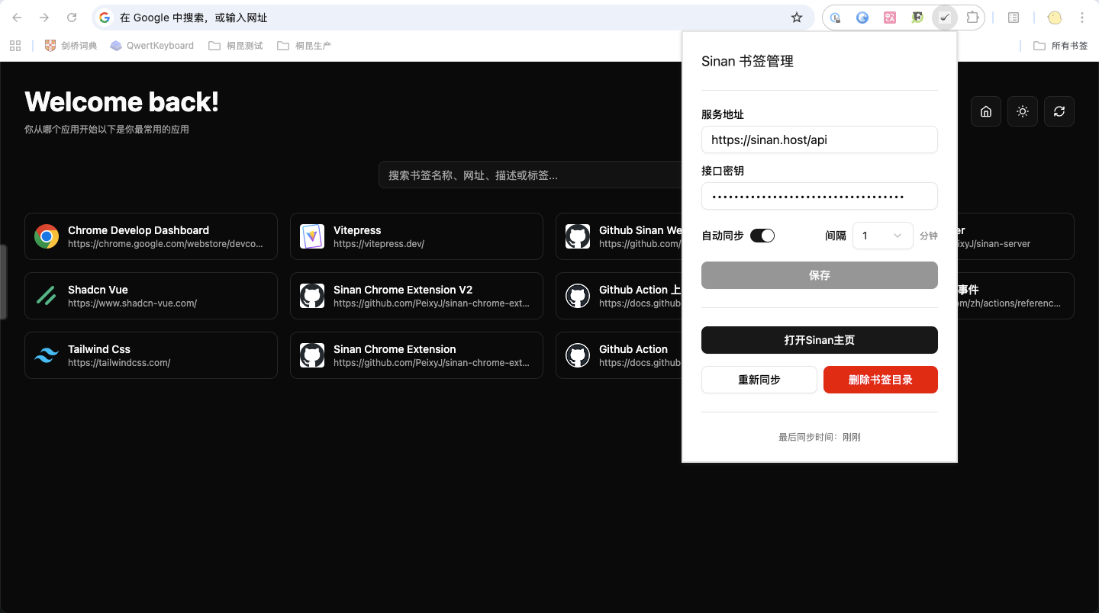
Task: Click the Vitepress logo icon
Action: [312, 236]
